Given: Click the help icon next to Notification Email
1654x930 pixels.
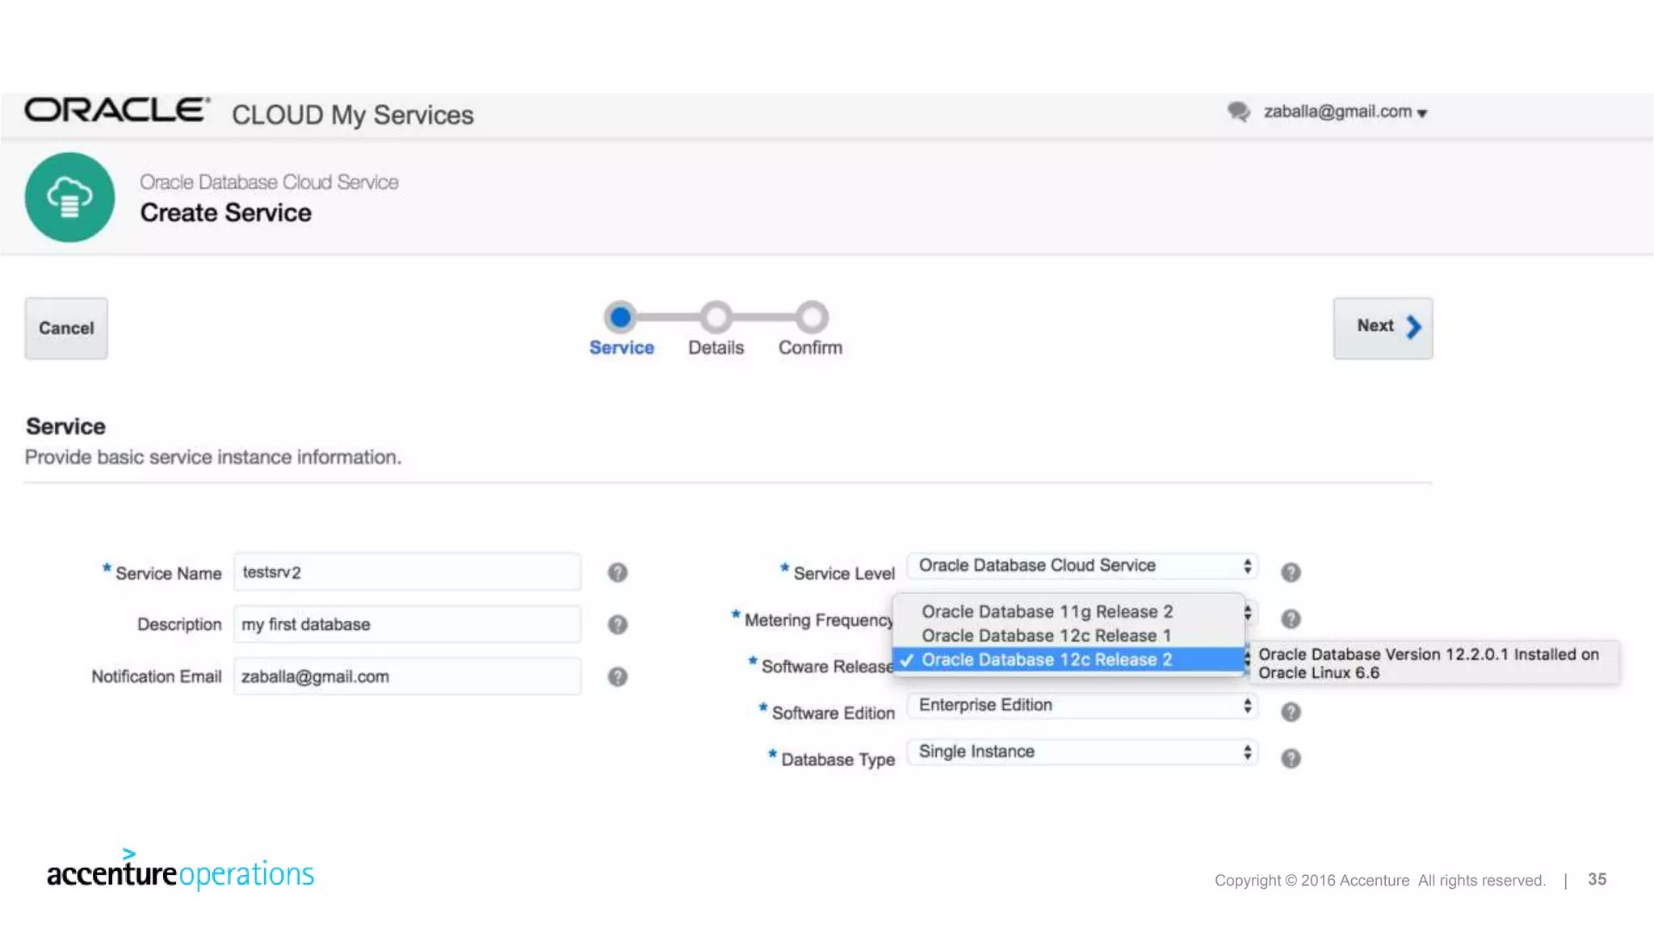Looking at the screenshot, I should pos(617,677).
